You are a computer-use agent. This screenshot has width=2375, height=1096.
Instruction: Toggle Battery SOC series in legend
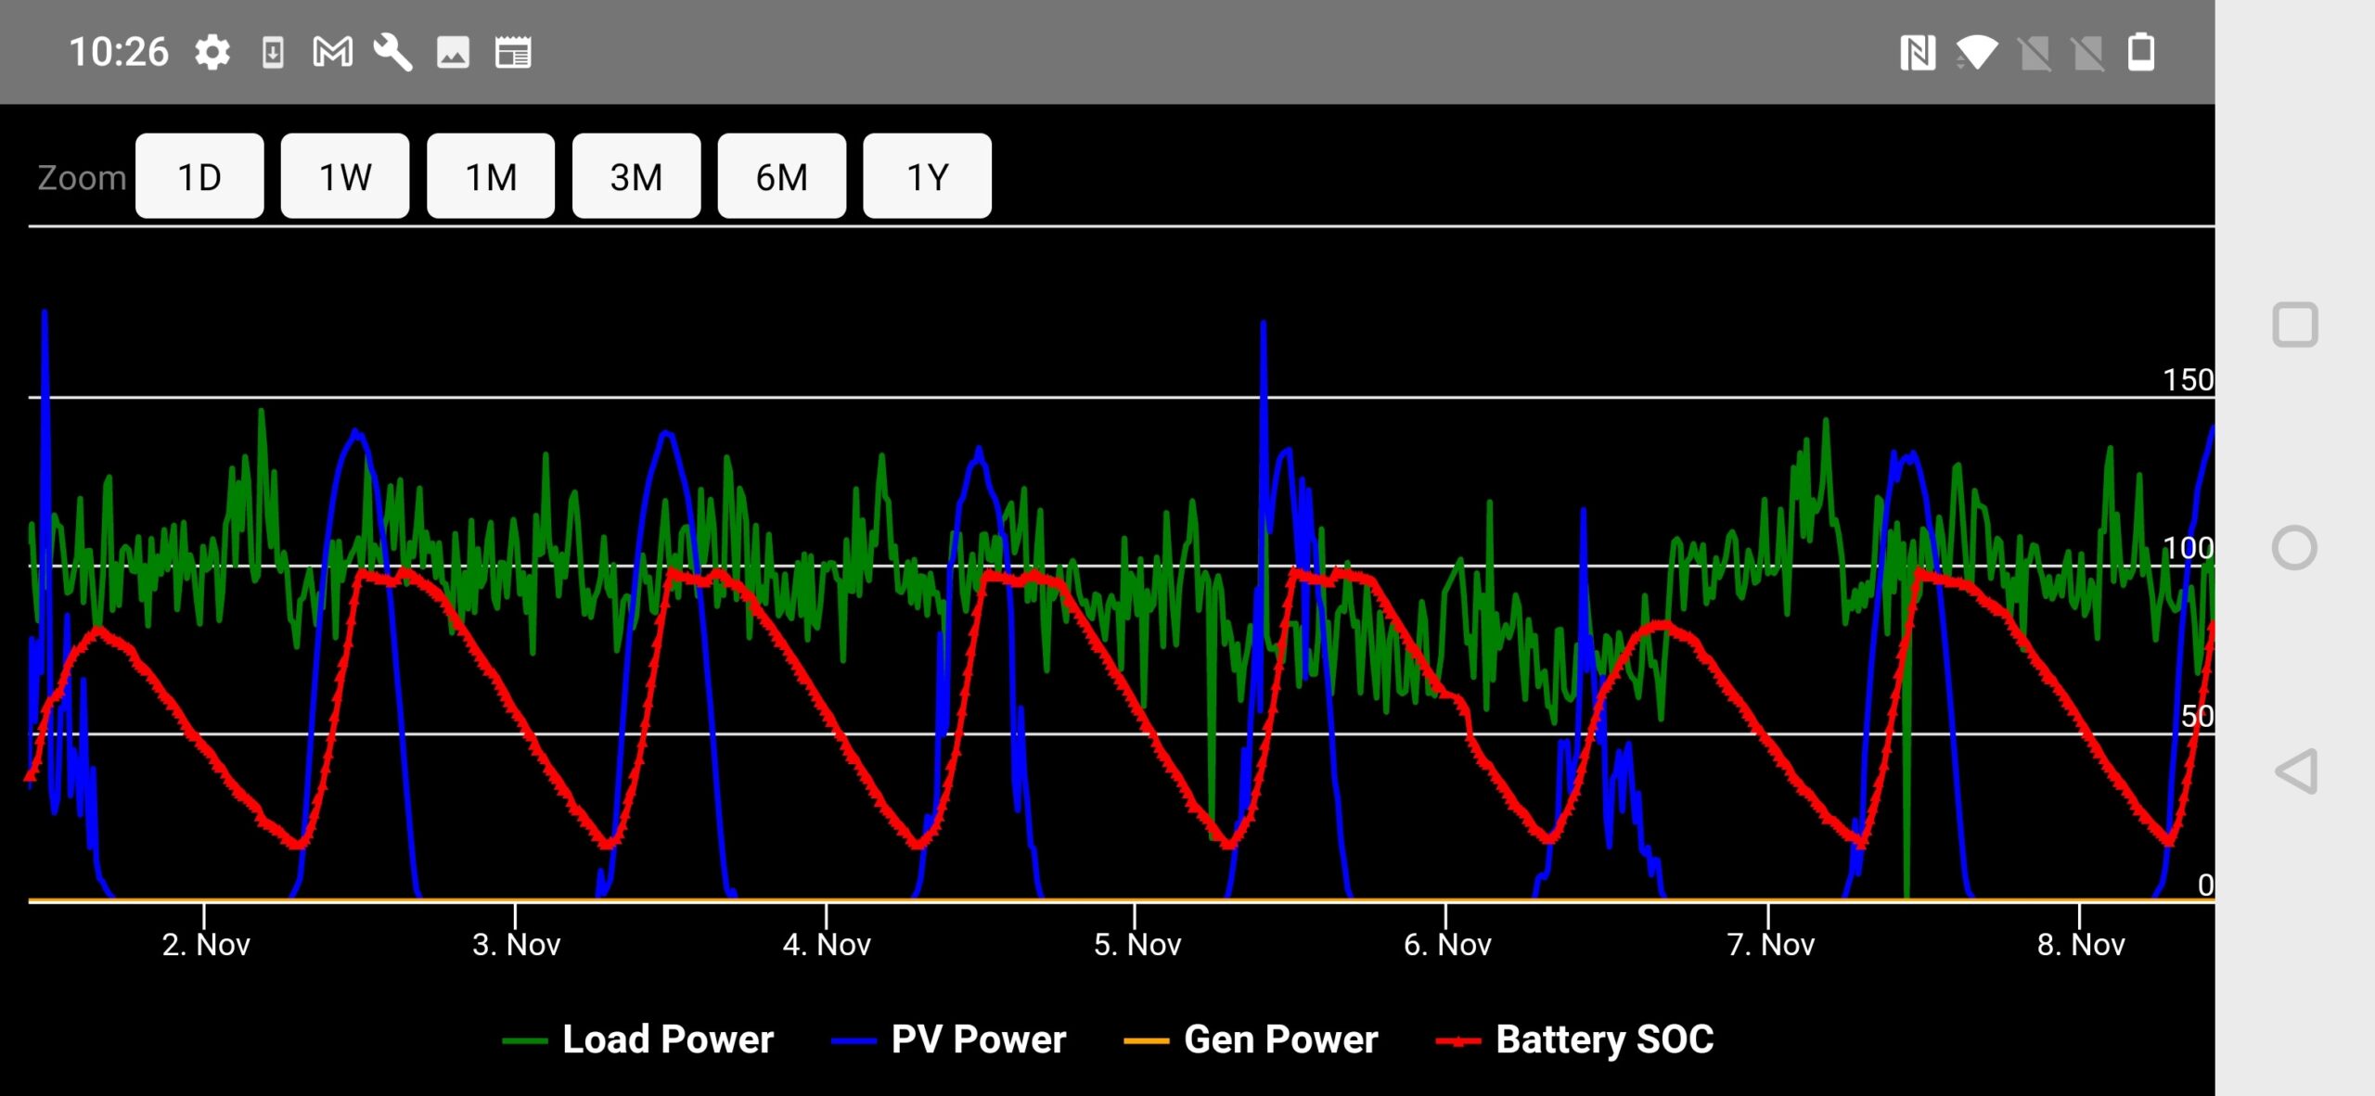pyautogui.click(x=1574, y=1039)
